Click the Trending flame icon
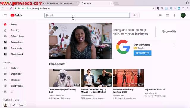190x108 pixels. coord(5,30)
